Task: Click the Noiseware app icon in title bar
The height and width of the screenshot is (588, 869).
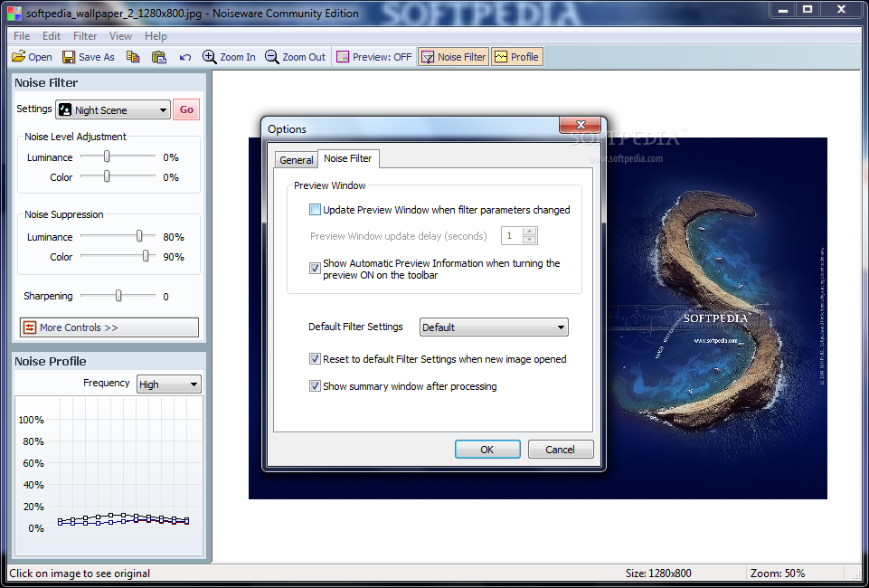Action: tap(14, 13)
